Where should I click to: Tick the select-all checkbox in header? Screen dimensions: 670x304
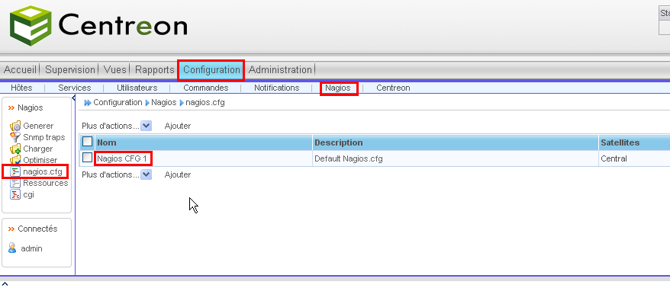tap(87, 142)
